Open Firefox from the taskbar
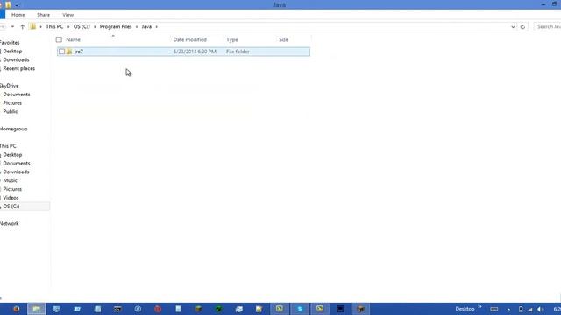The width and height of the screenshot is (561, 315). point(16,309)
